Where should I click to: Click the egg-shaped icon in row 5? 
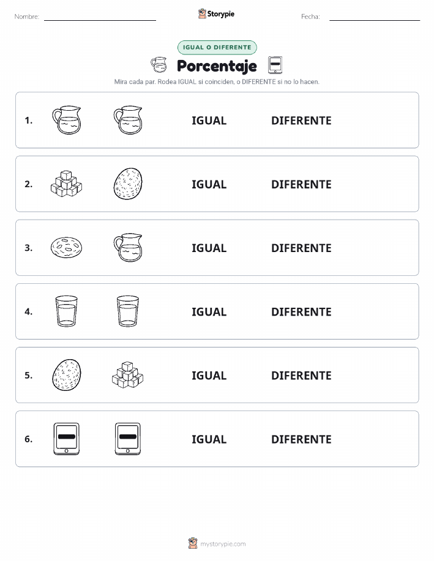point(67,375)
